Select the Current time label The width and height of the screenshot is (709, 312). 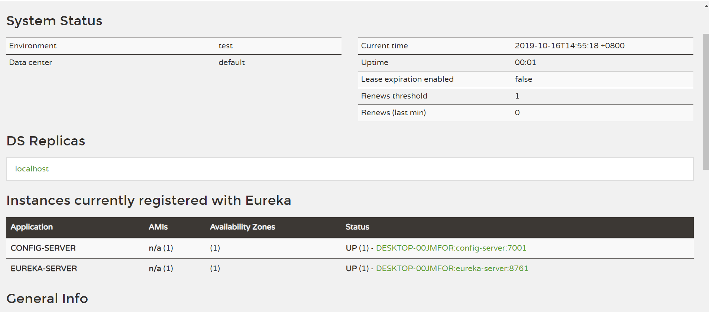[x=385, y=46]
